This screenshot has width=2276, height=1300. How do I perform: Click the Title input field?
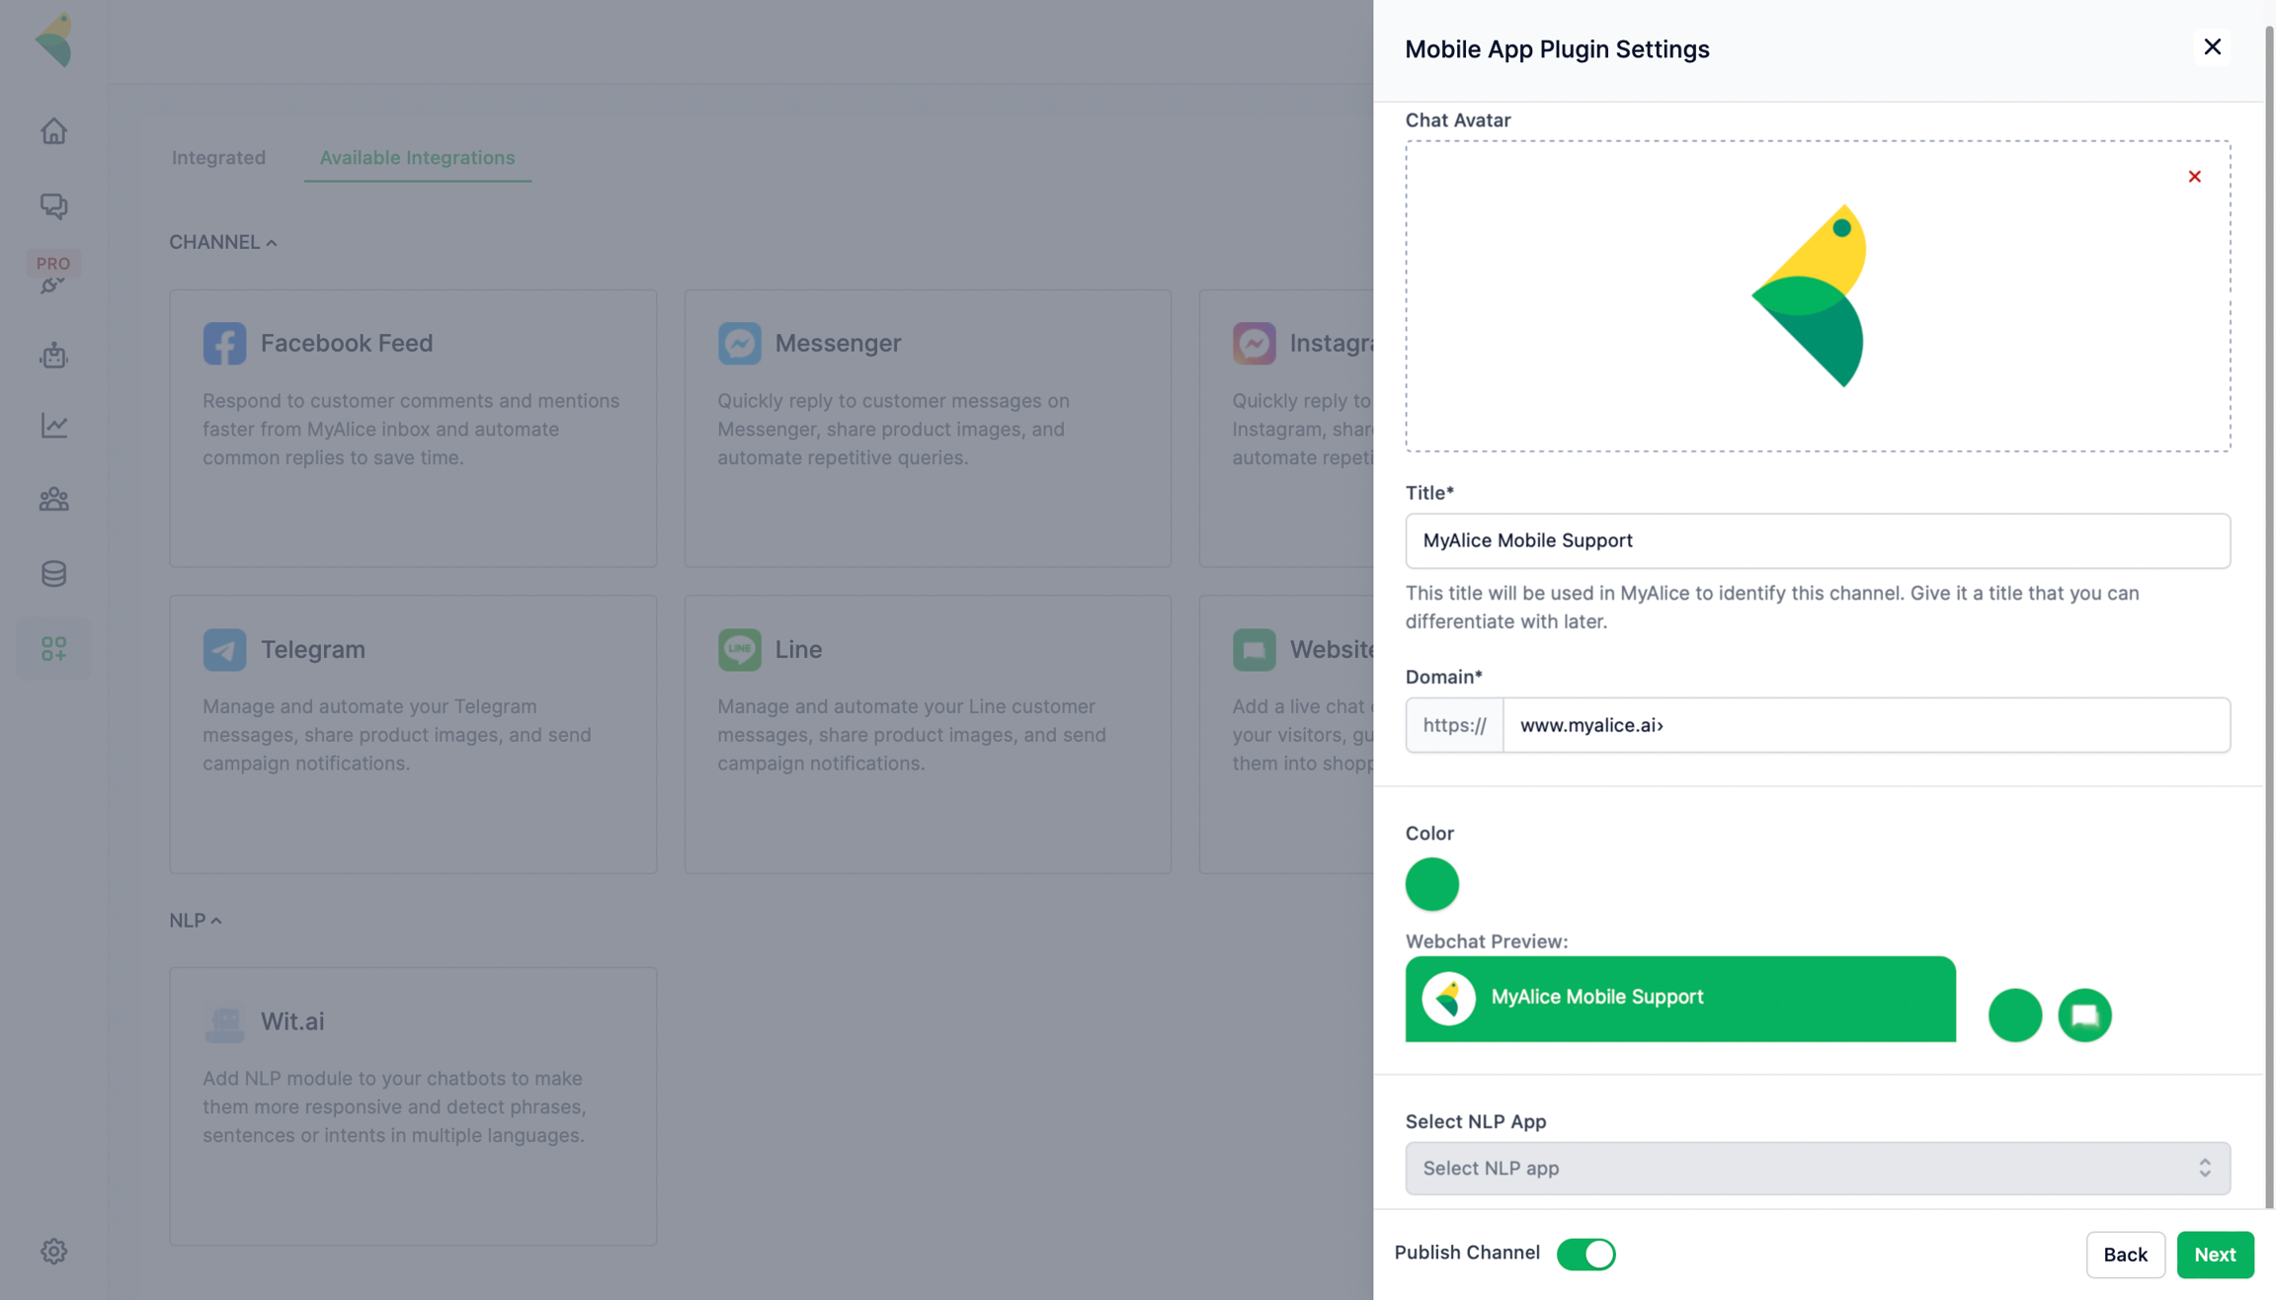coord(1817,540)
